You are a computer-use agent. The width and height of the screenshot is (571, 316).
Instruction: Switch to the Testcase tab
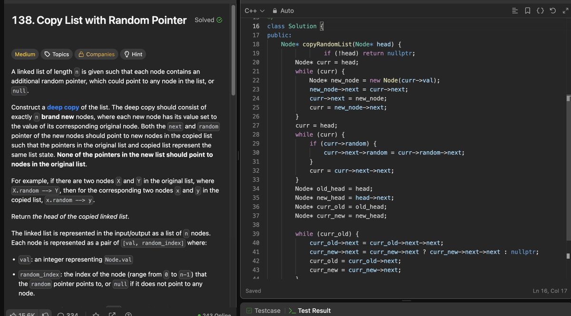pos(262,310)
